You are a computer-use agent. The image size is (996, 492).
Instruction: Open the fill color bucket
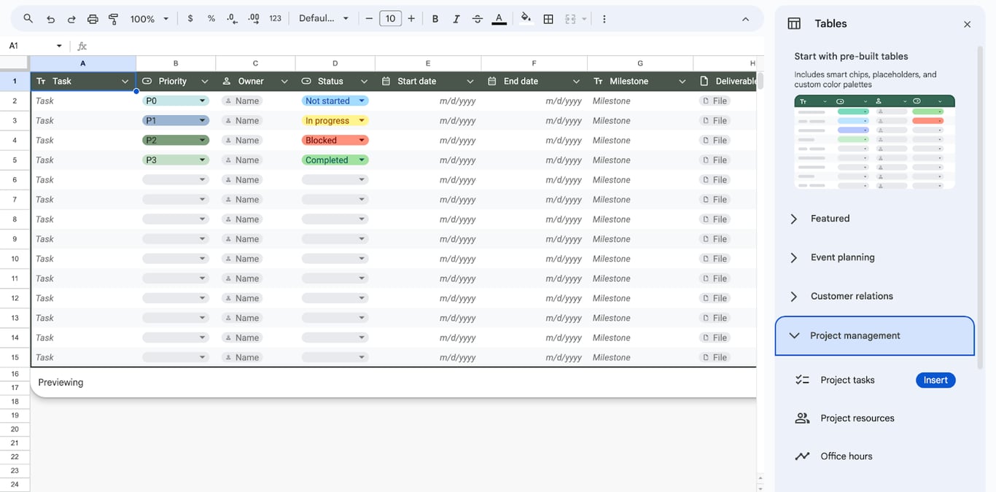click(x=526, y=19)
